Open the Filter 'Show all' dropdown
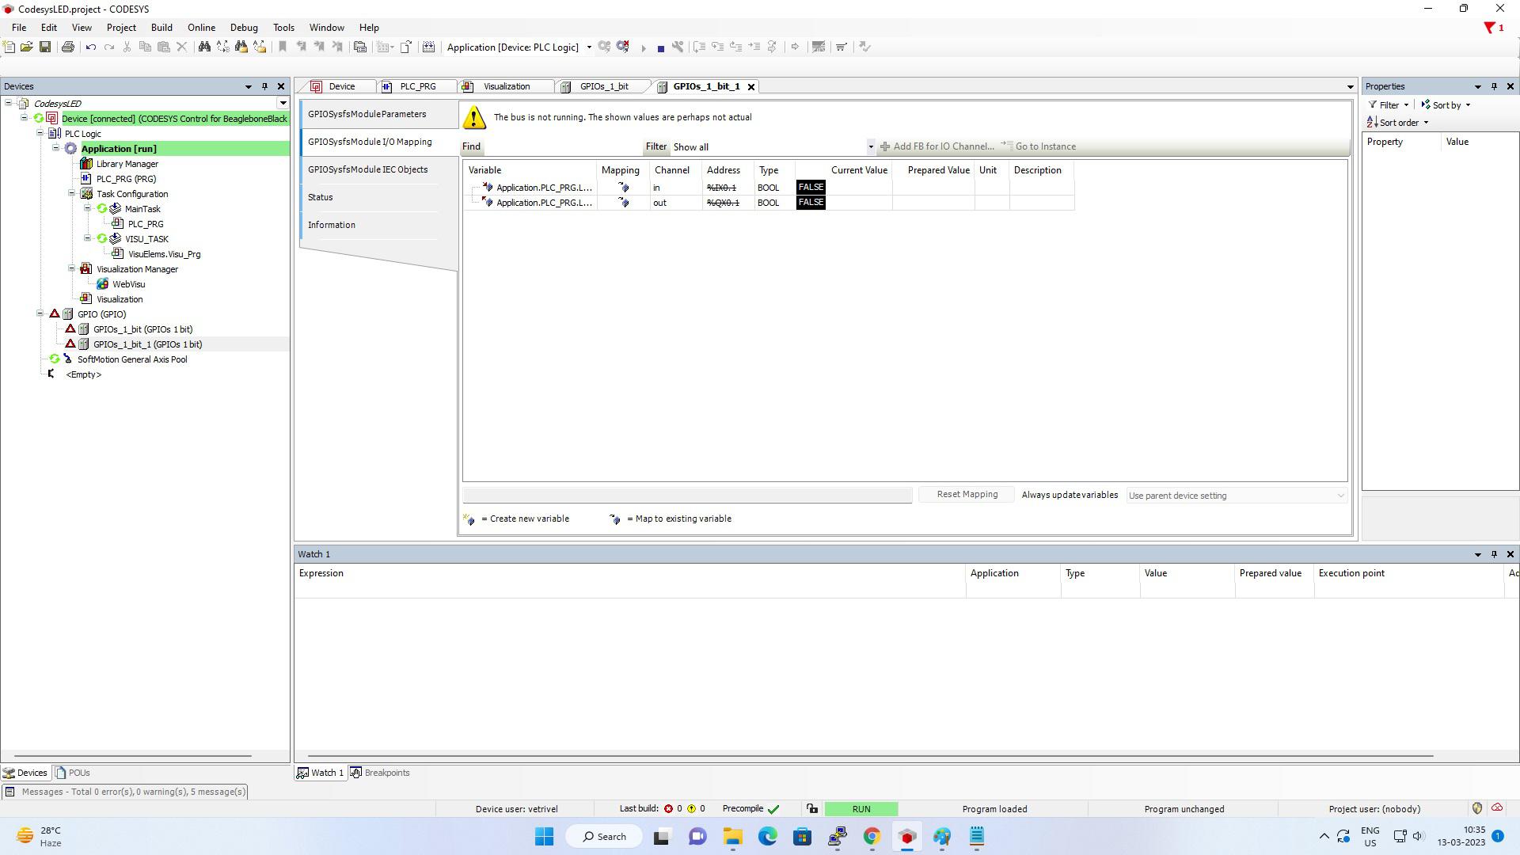This screenshot has height=855, width=1520. [x=870, y=147]
